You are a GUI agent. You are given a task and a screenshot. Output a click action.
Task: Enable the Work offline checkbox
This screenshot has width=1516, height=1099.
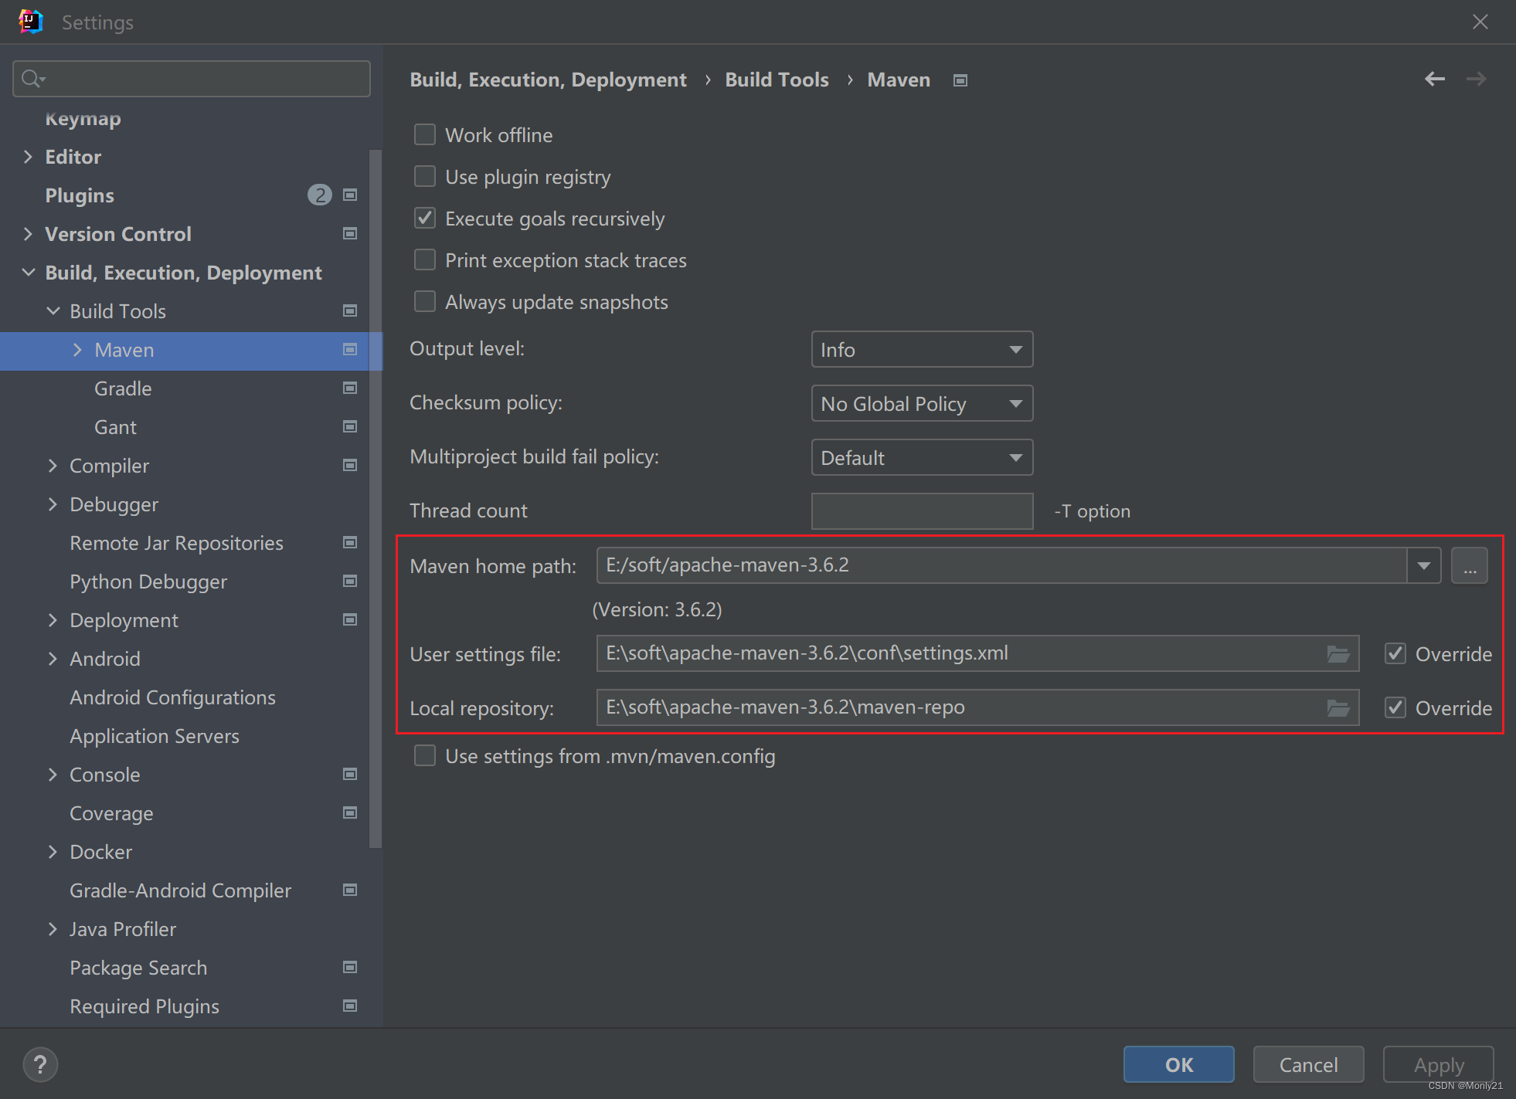click(425, 135)
